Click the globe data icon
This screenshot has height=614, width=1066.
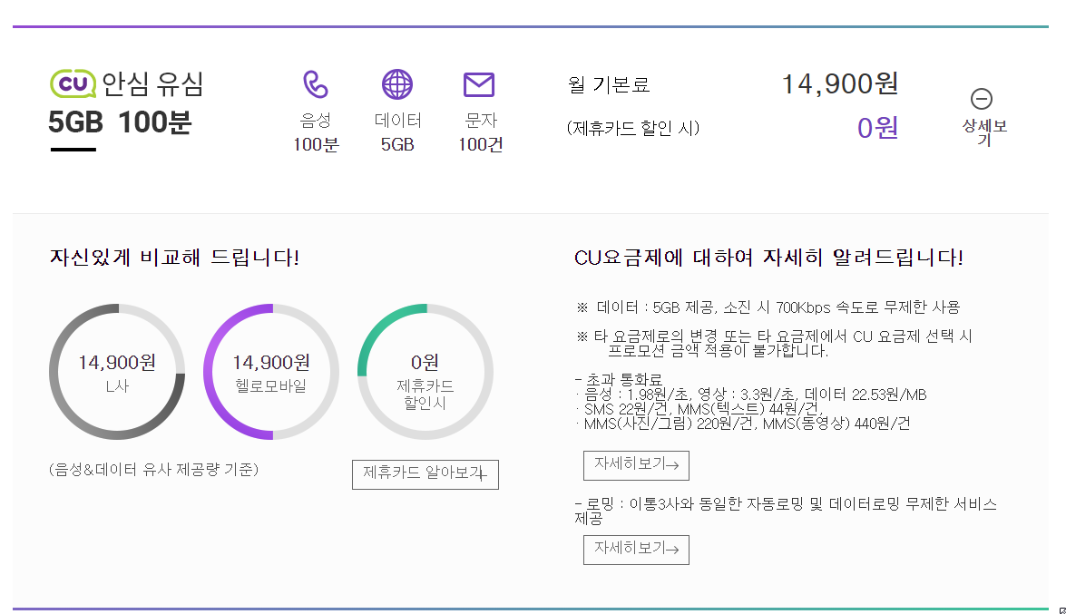point(397,85)
